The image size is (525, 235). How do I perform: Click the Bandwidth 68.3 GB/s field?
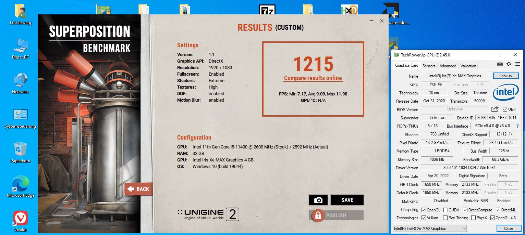pyautogui.click(x=500, y=159)
